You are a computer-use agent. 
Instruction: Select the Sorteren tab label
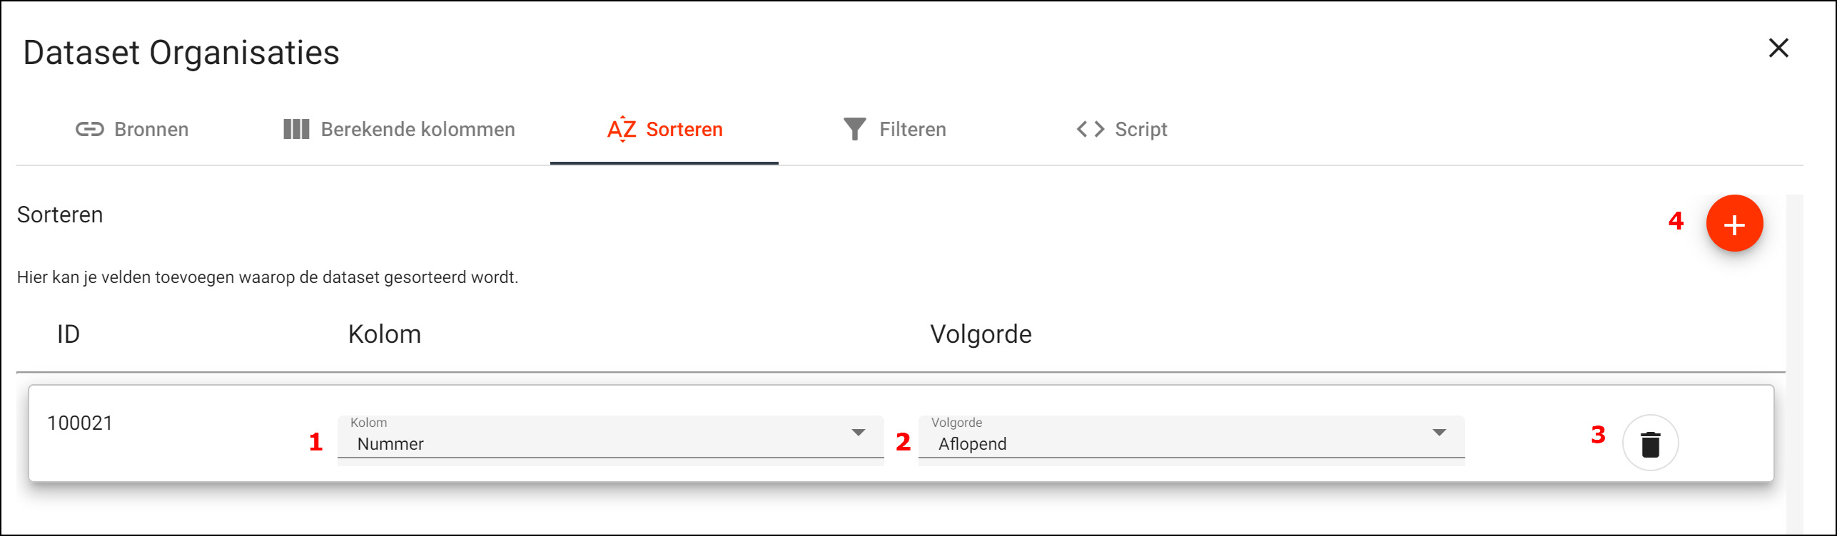[x=684, y=130]
